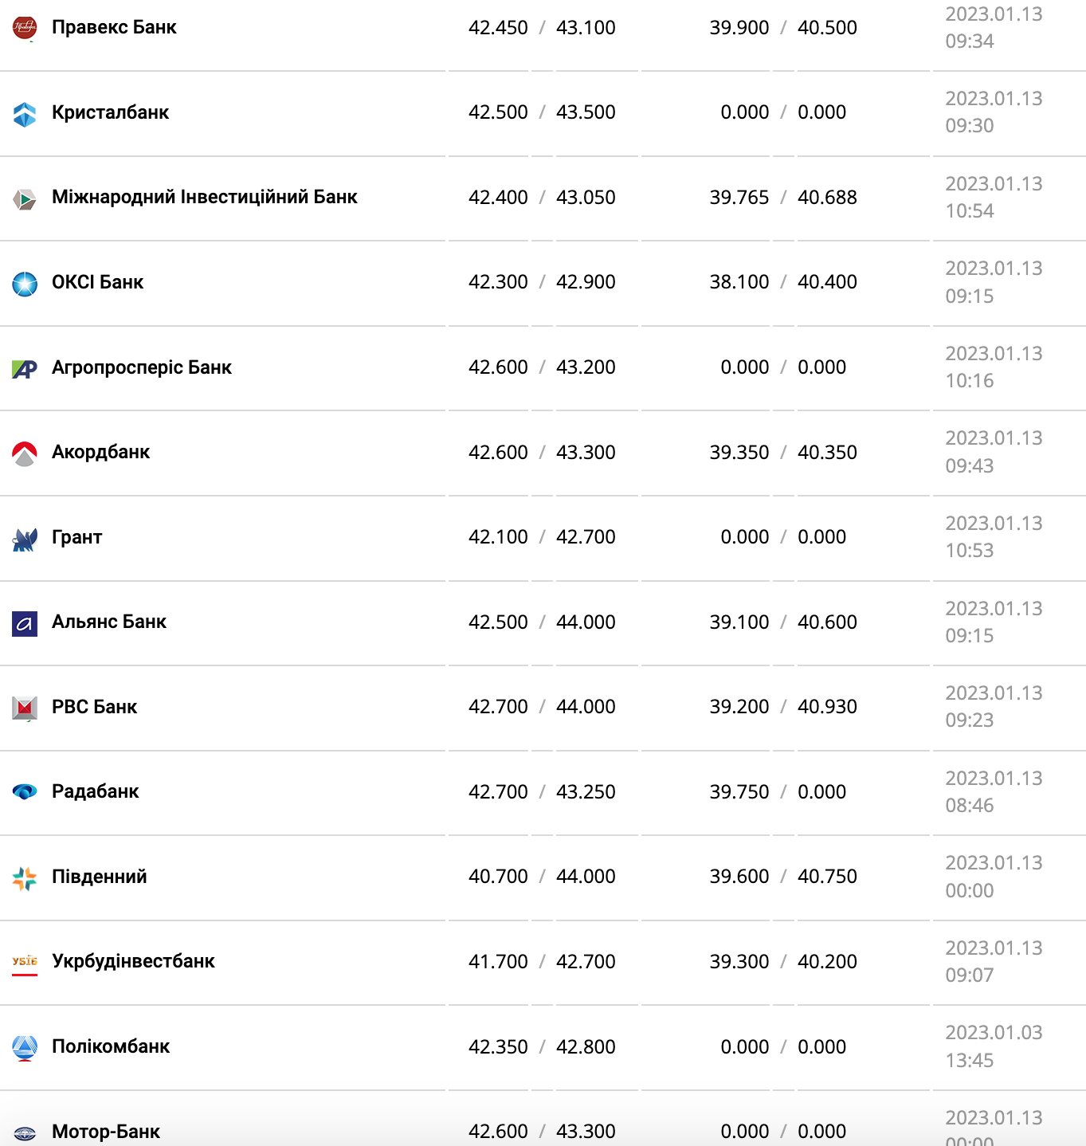Click the Укрбудінвестбанк logo icon

25,963
